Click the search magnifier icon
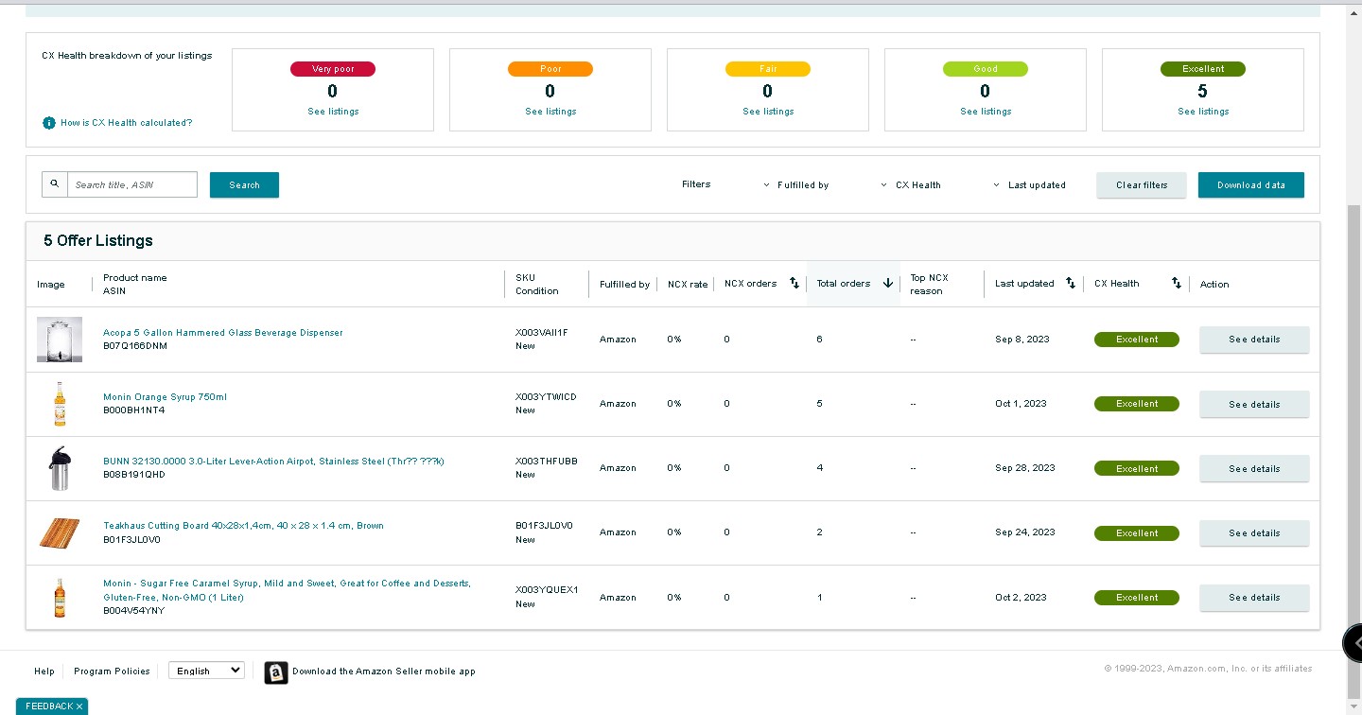 [x=55, y=184]
